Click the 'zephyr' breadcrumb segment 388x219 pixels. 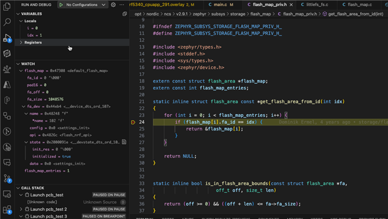(199, 14)
